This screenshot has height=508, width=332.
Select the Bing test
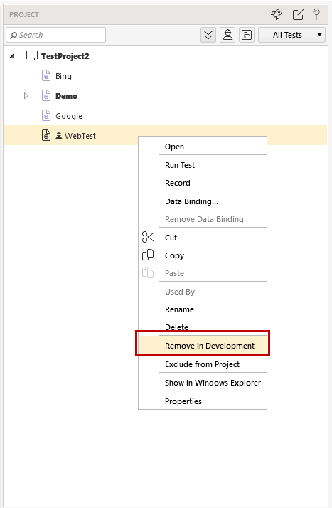(63, 76)
